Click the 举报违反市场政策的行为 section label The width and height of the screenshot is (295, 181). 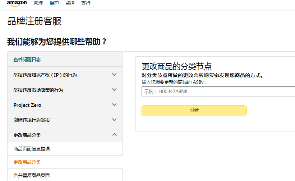[x=38, y=90]
